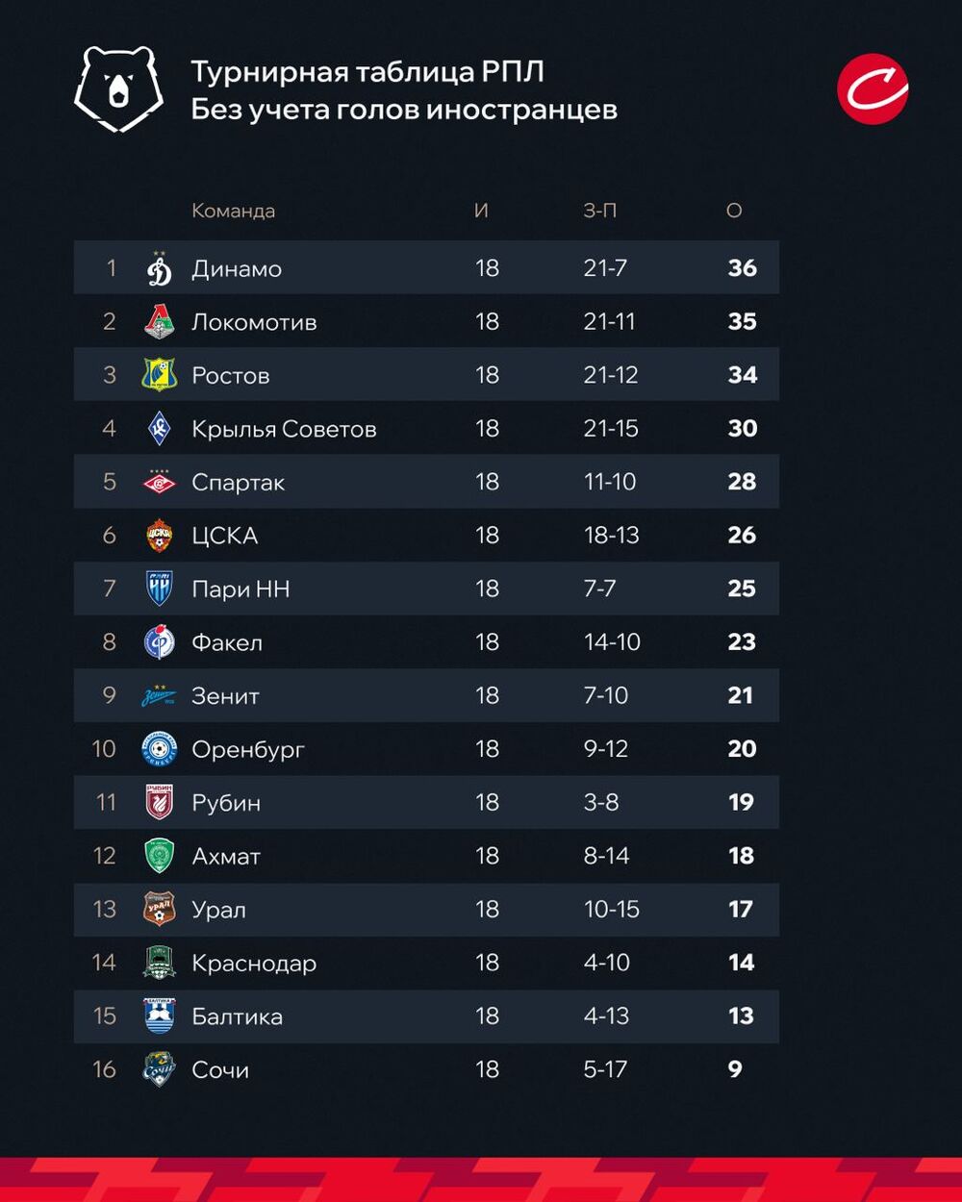Click the Краснодар club crest
The height and width of the screenshot is (1202, 962).
160,963
